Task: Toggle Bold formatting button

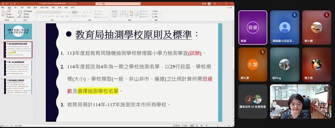Action: click(37, 16)
